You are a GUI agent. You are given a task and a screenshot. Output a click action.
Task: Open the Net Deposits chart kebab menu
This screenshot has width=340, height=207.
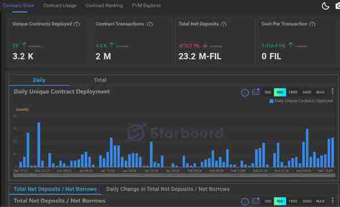coord(333,201)
